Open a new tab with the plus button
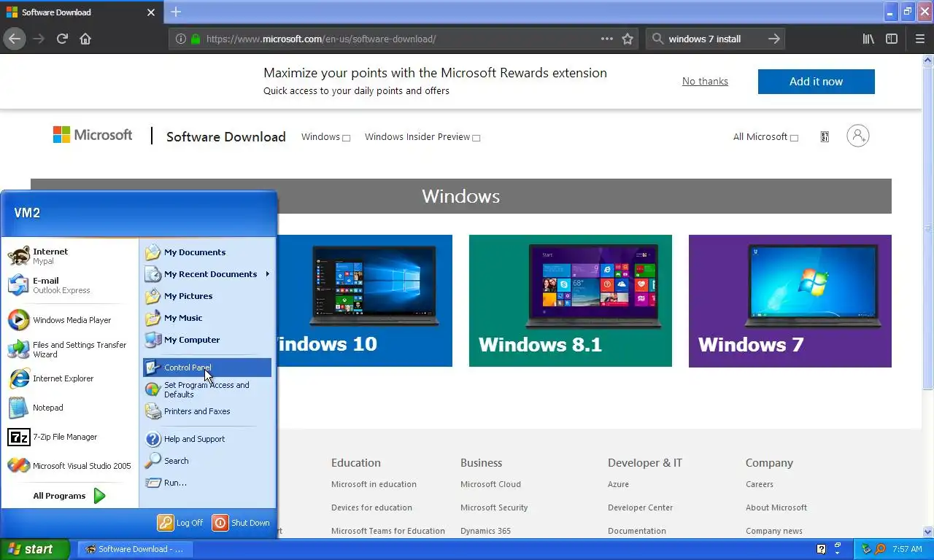 tap(176, 12)
